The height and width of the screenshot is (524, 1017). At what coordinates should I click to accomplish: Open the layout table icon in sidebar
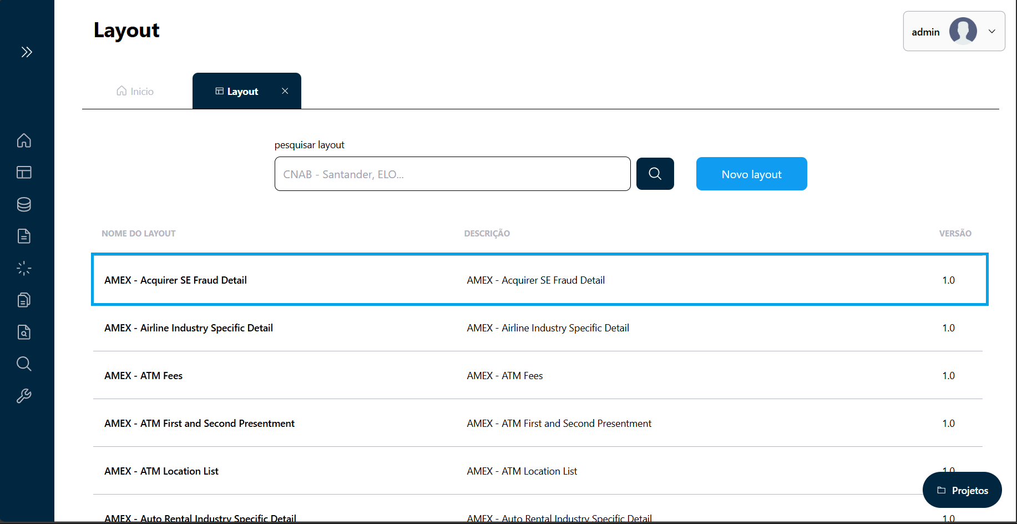coord(24,173)
